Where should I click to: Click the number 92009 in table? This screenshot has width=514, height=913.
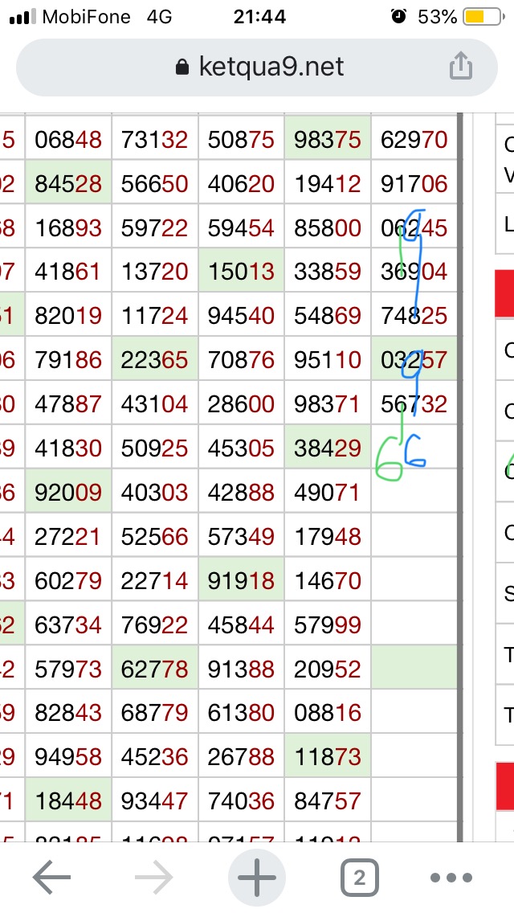(68, 493)
